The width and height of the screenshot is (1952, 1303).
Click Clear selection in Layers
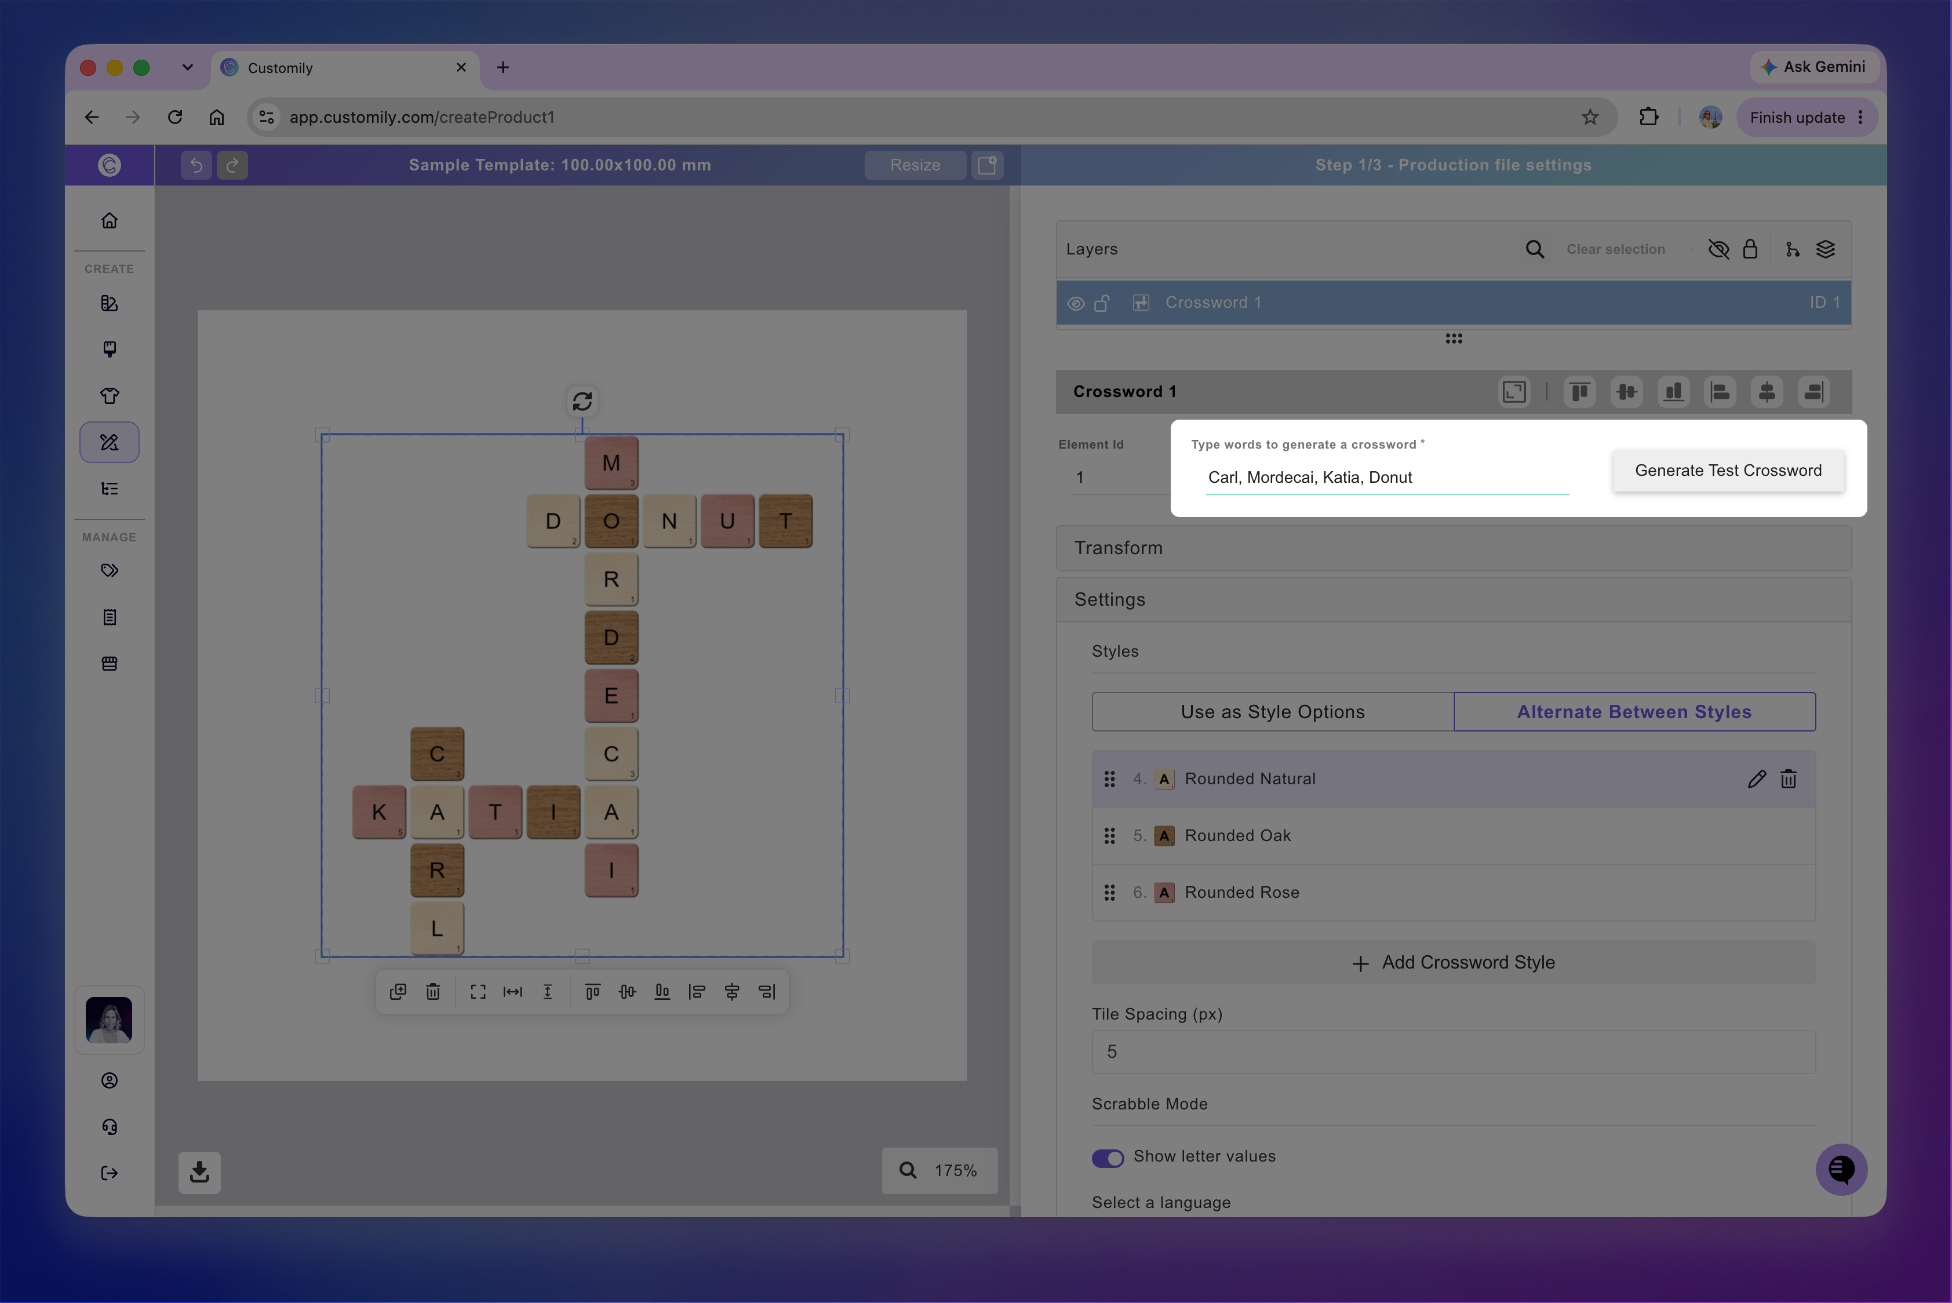click(x=1615, y=249)
